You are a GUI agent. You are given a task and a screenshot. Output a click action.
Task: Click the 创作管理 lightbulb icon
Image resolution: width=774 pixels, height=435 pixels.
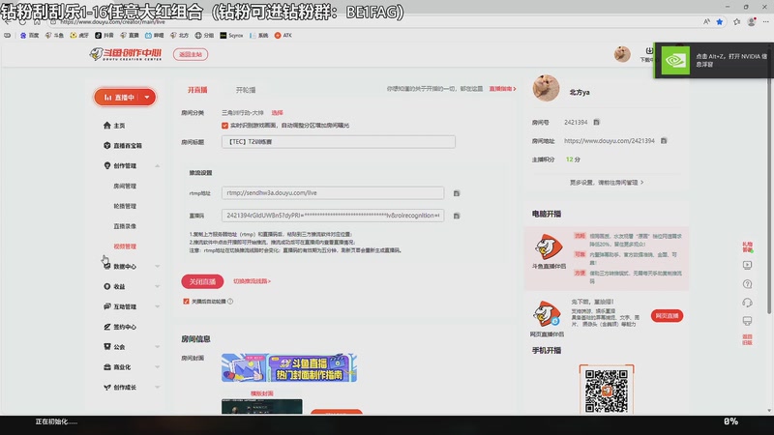(x=107, y=165)
